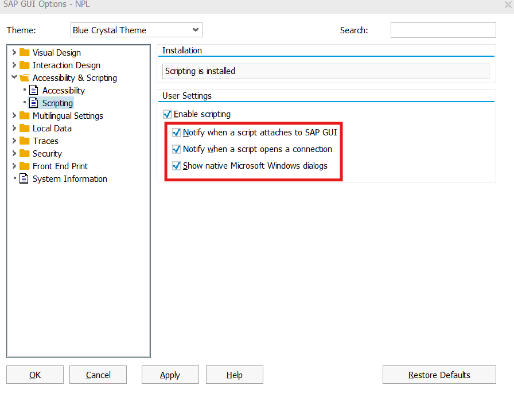Click the Scripting page document icon
This screenshot has width=514, height=397.
(x=34, y=103)
